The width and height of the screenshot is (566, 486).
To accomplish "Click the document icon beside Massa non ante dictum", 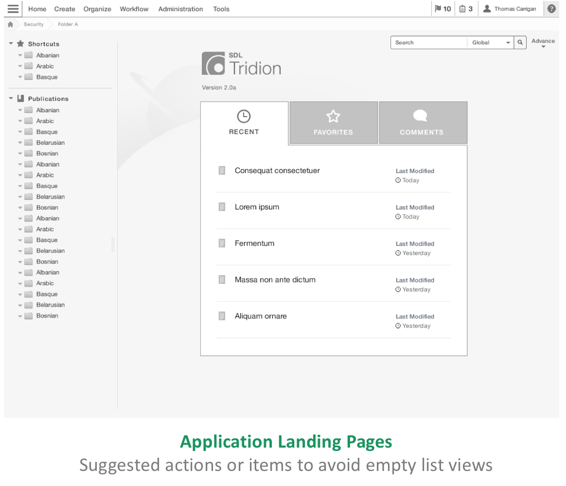I will coord(222,279).
